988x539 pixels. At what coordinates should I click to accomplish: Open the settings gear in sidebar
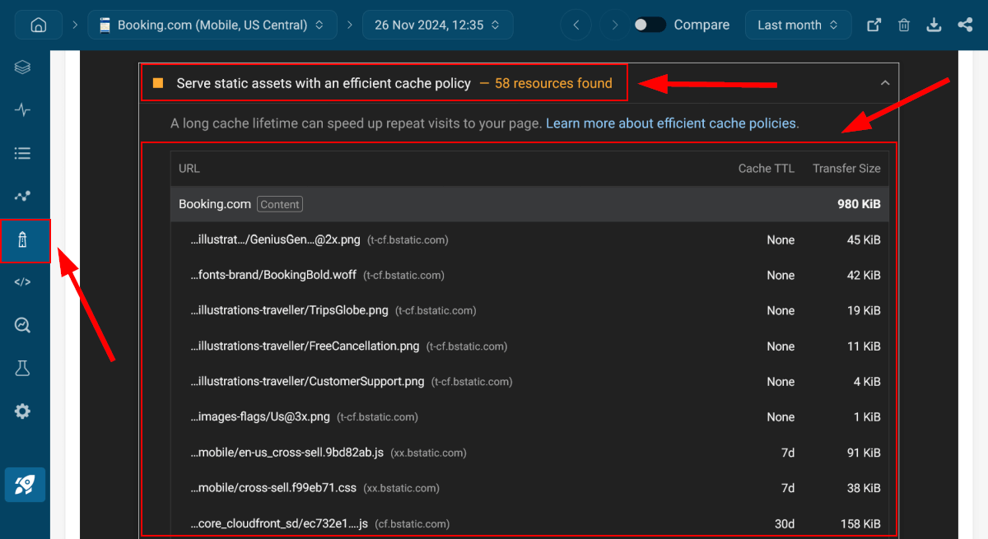22,411
